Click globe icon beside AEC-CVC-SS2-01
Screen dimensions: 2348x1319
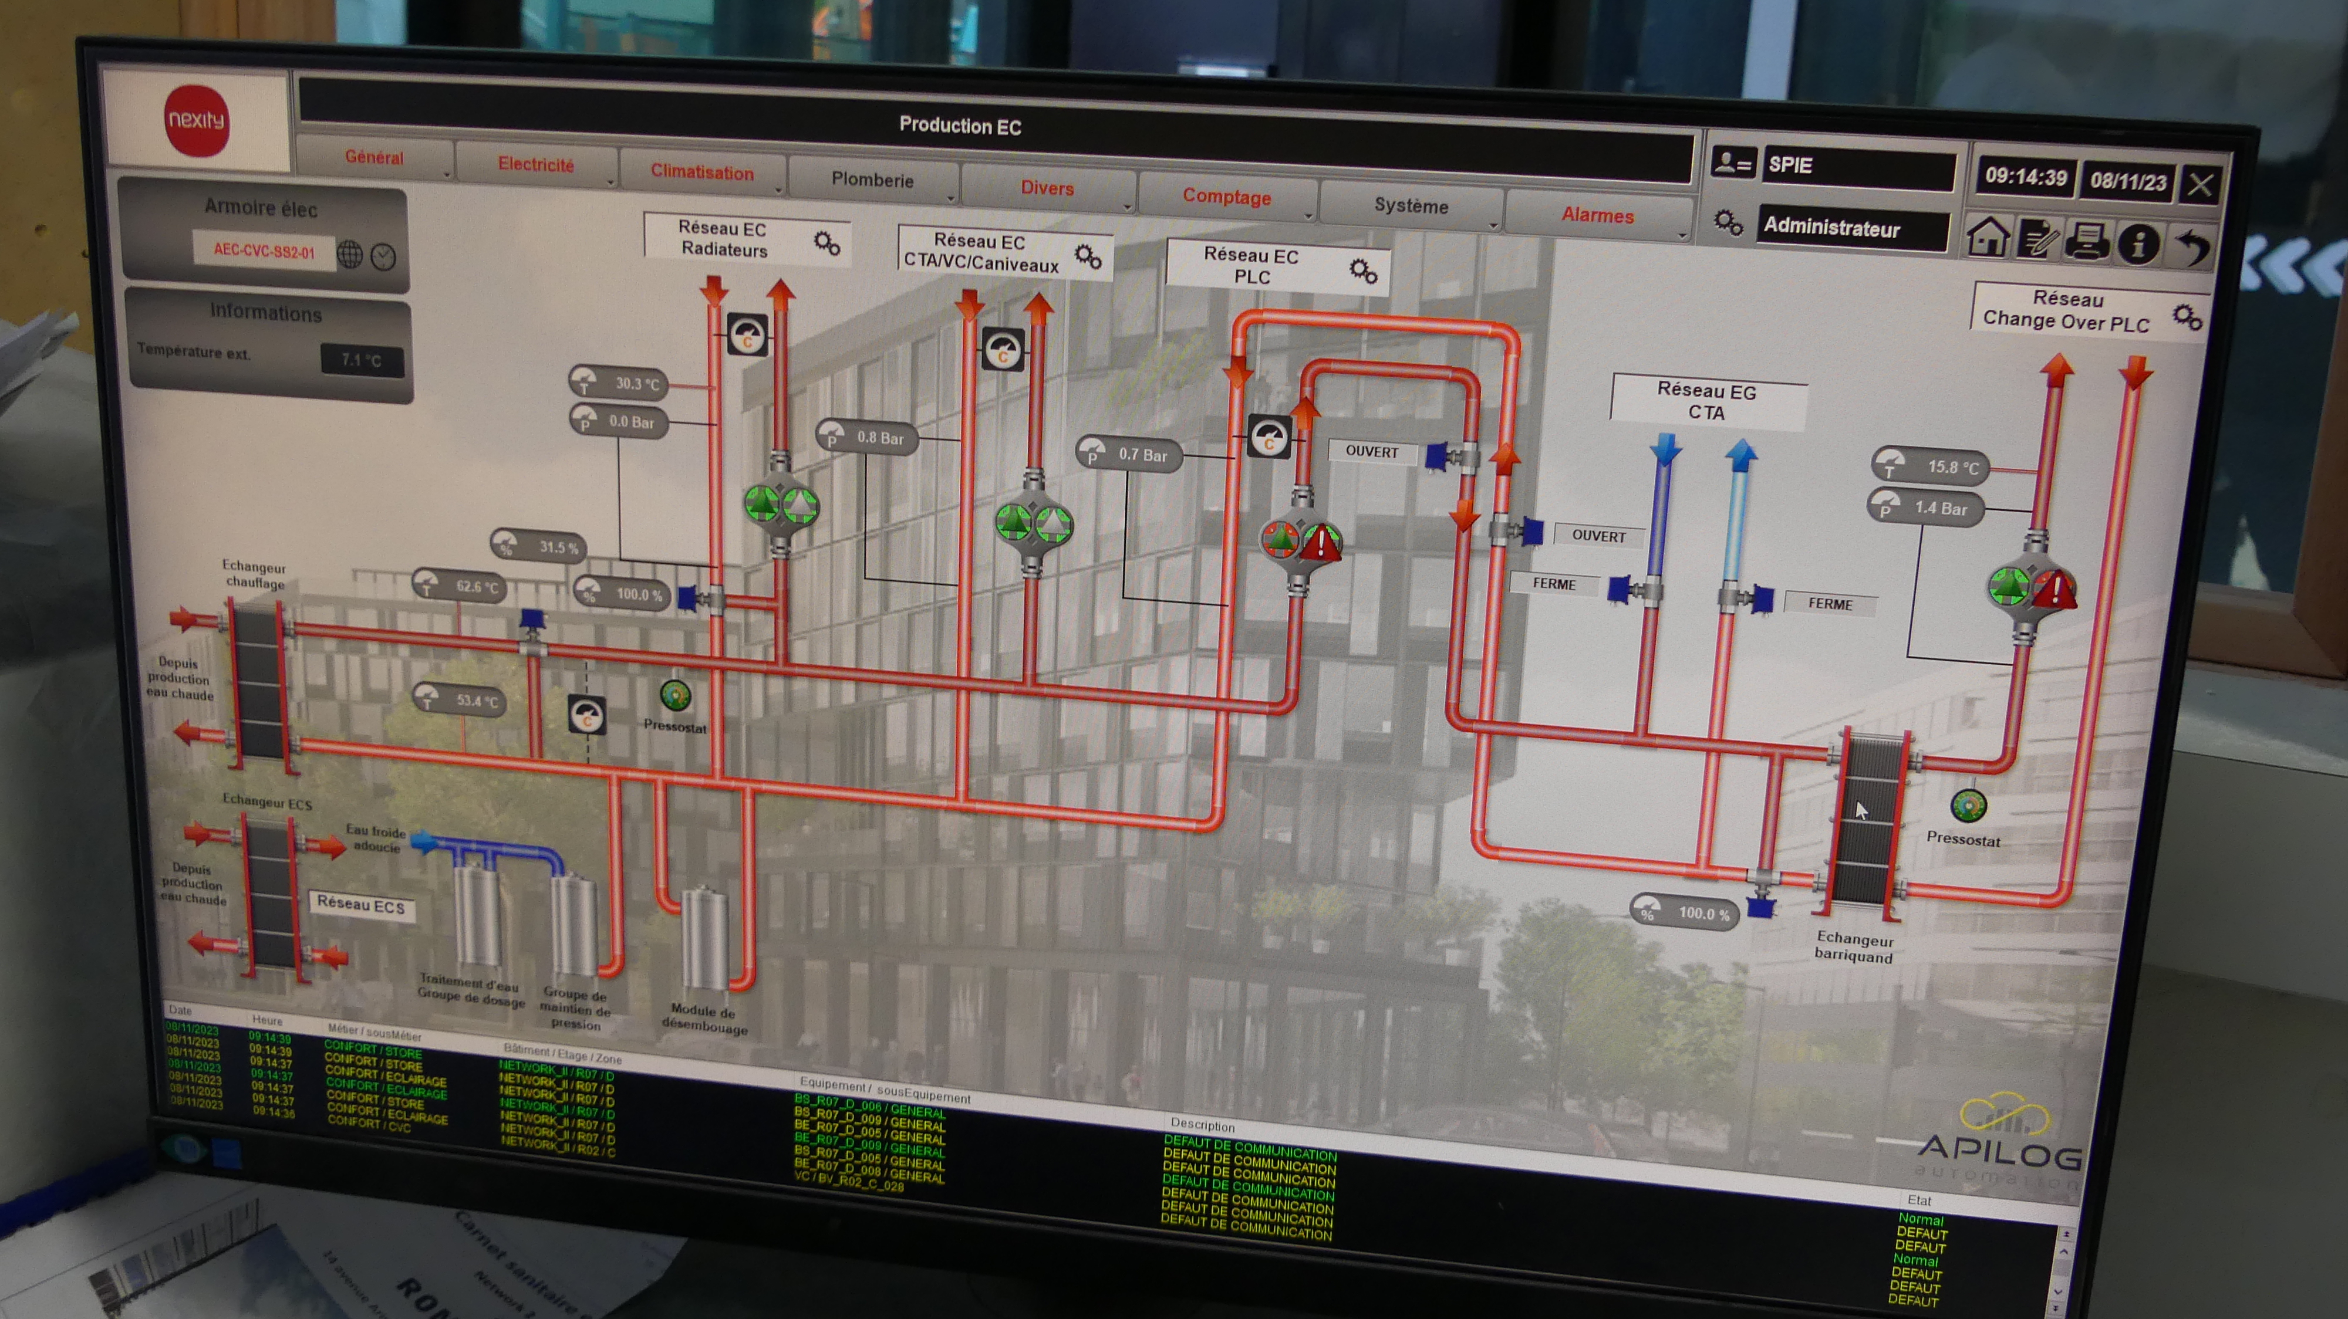pos(350,254)
